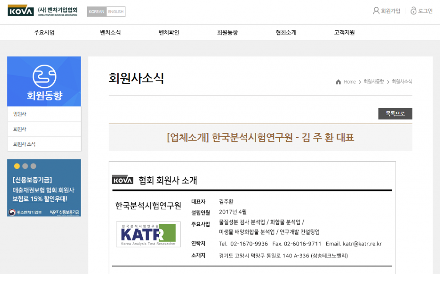This screenshot has height=285, width=441.
Task: Switch language to ENGLISH
Action: (x=116, y=12)
